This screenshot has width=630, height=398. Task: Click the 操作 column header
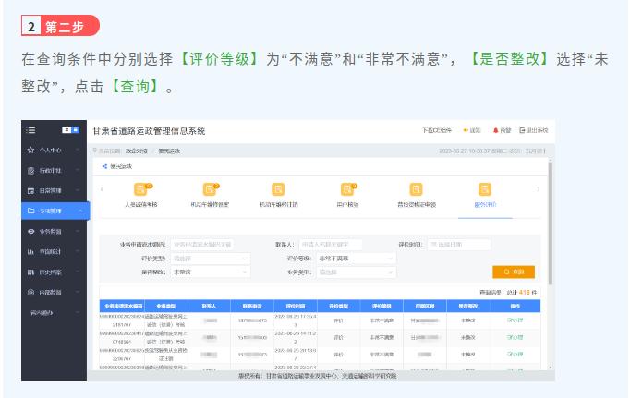pyautogui.click(x=515, y=306)
